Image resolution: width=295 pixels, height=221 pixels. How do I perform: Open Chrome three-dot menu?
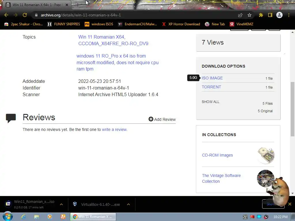[289, 15]
